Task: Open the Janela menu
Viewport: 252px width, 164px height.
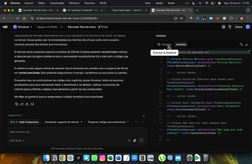Action: pyautogui.click(x=159, y=3)
